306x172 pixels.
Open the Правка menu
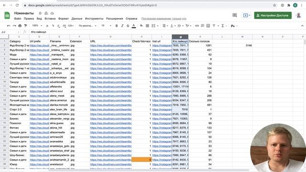point(29,19)
